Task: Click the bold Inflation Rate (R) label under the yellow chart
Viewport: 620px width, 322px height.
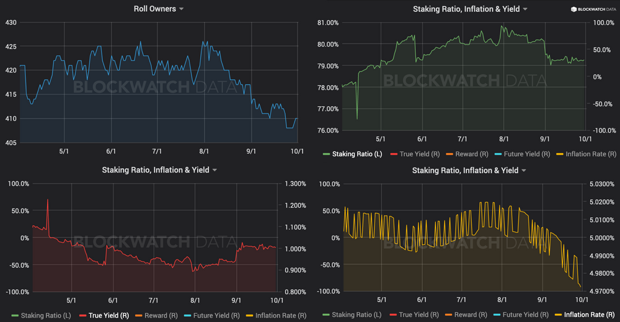Action: point(590,315)
